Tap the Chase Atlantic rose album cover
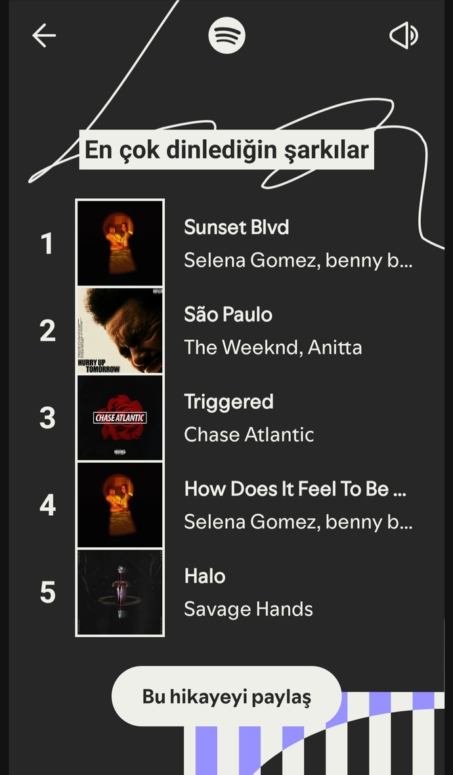 tap(119, 417)
